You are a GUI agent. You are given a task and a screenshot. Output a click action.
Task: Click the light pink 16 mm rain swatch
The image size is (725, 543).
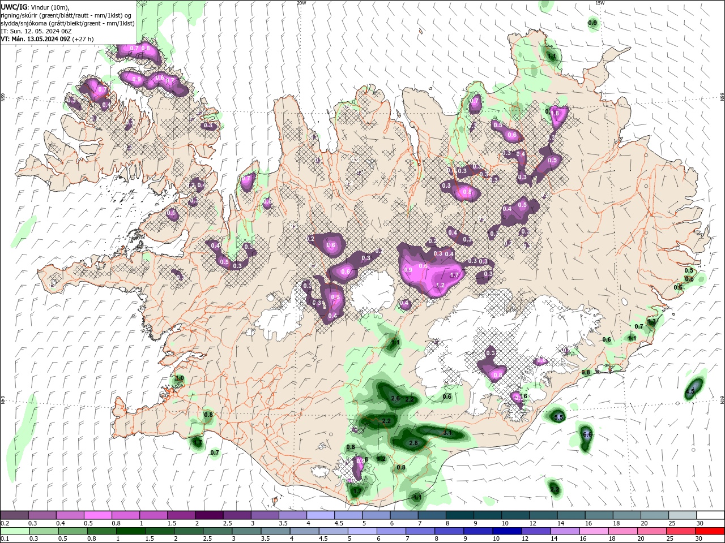click(x=594, y=531)
